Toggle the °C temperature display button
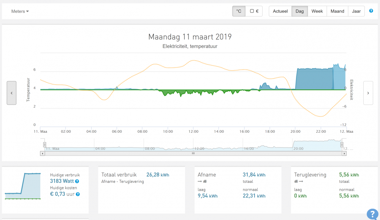The width and height of the screenshot is (380, 220). (x=239, y=11)
